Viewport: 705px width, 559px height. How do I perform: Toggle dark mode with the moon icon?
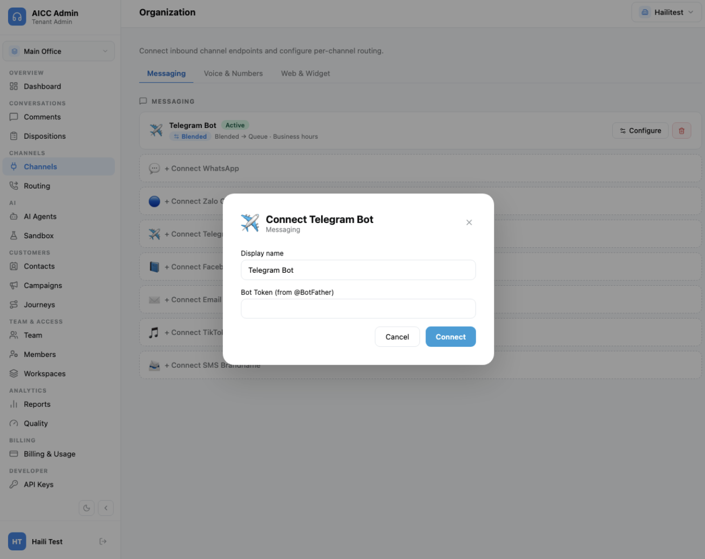pyautogui.click(x=86, y=508)
